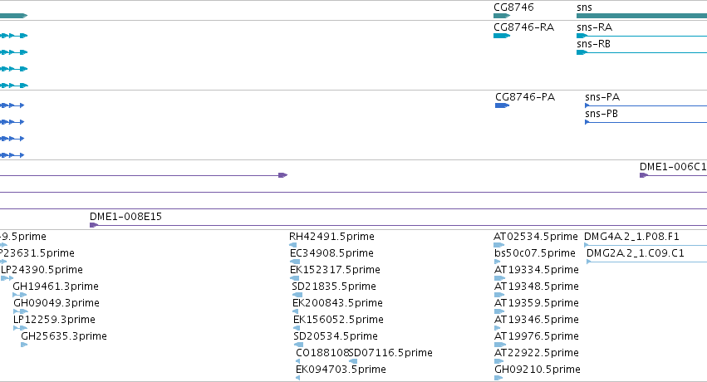The height and width of the screenshot is (382, 707).
Task: Select the AT19976.5prime EST label
Action: coord(537,336)
